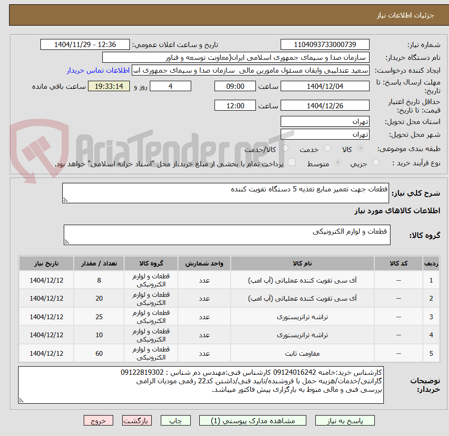Click the جزئیات اطلاعات نیاز page title
Image resolution: width=449 pixels, height=436 pixels.
pos(405,15)
